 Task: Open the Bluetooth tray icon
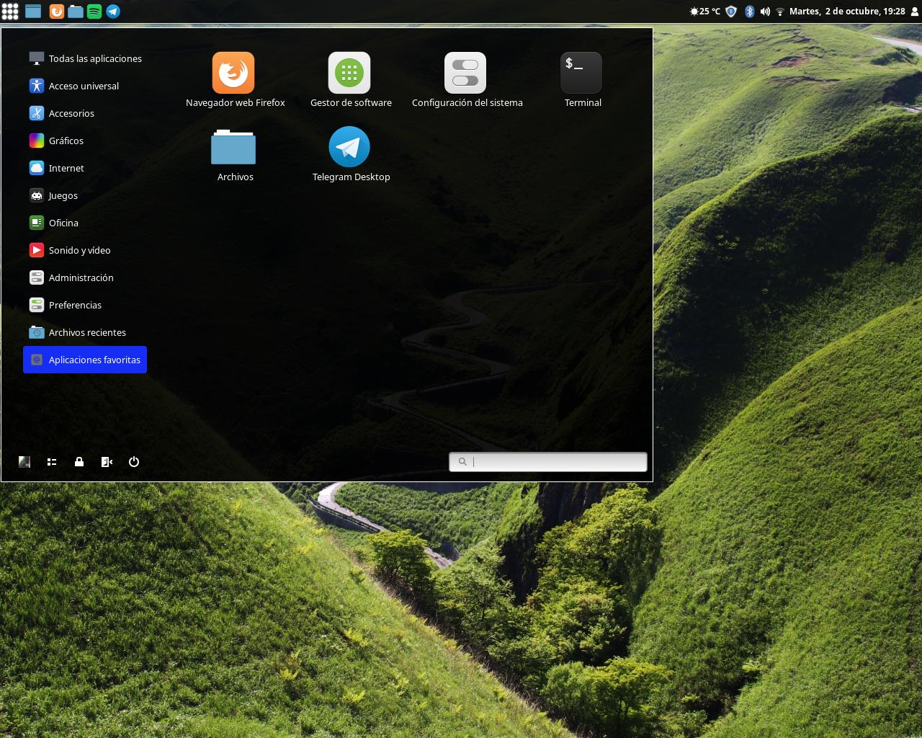pos(749,11)
